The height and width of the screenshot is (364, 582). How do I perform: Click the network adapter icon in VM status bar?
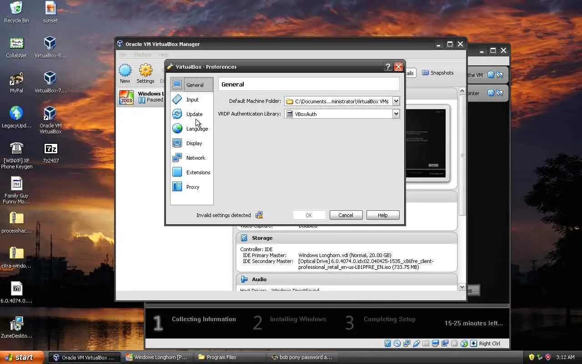(407, 344)
